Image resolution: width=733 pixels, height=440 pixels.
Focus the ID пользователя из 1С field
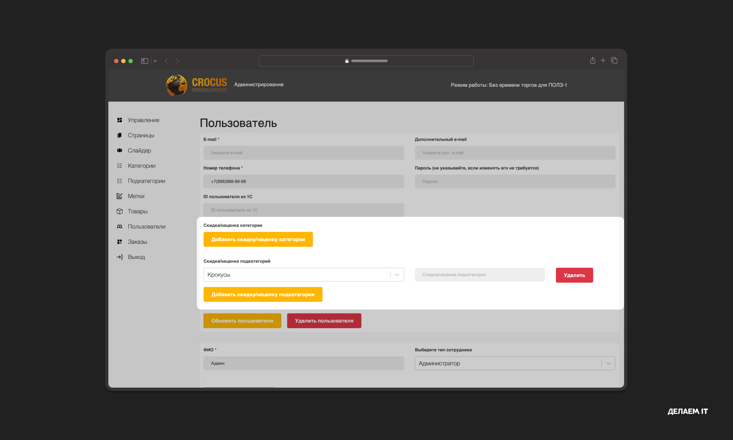point(304,210)
